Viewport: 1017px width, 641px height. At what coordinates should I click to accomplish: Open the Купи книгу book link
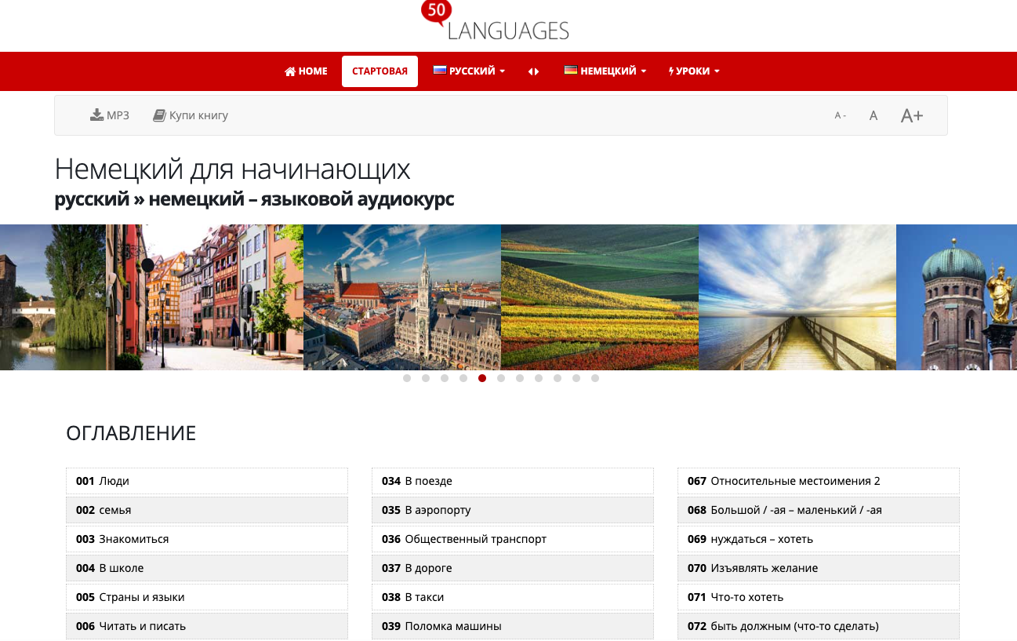[x=191, y=115]
